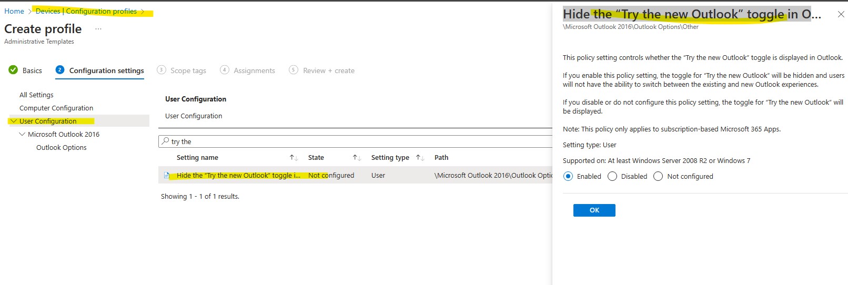Select Outlook Options in the tree
The width and height of the screenshot is (848, 285).
(62, 147)
